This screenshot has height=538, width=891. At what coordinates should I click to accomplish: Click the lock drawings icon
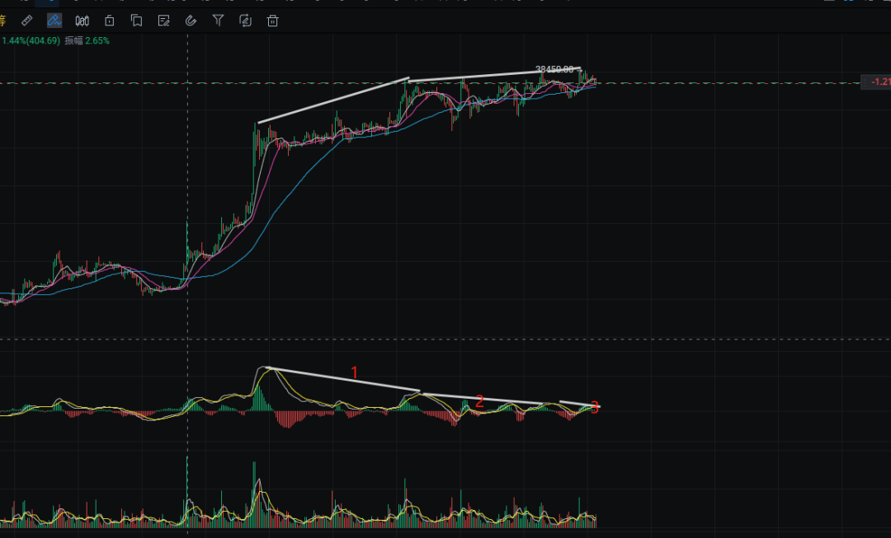tap(109, 21)
